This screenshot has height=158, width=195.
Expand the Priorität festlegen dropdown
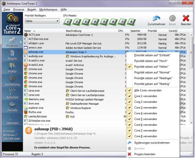(x=57, y=21)
